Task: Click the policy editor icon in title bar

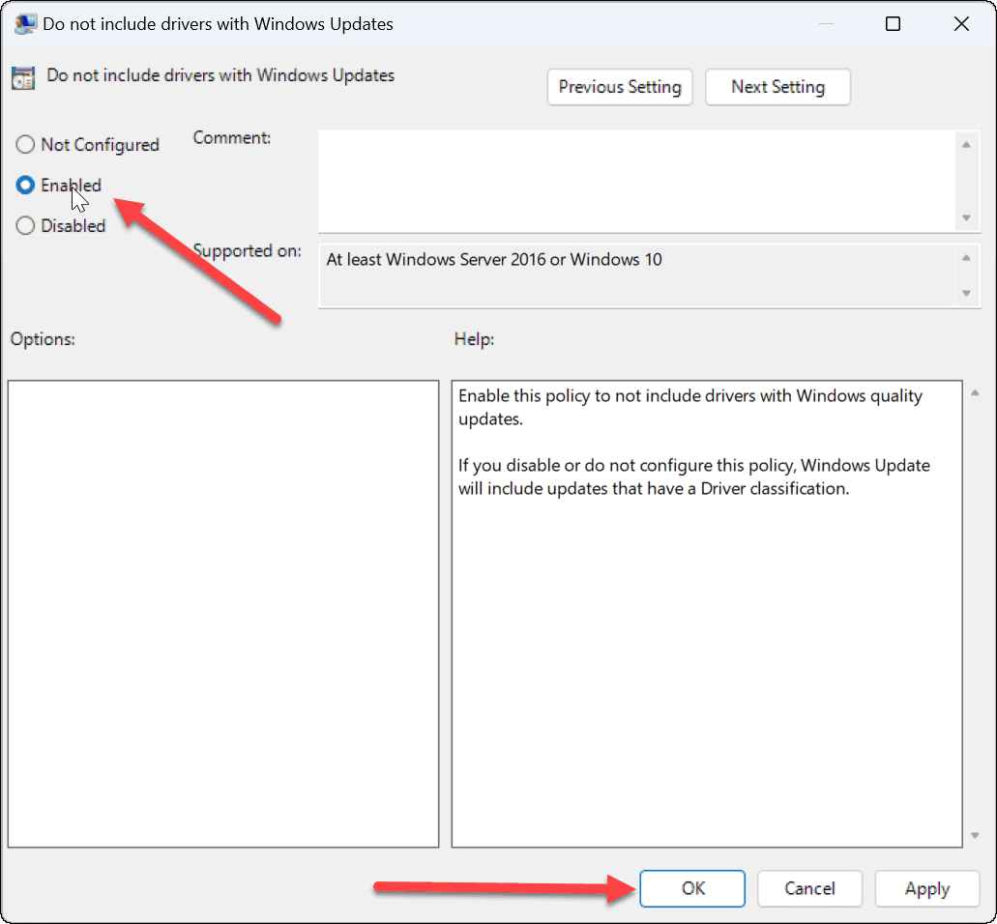Action: pyautogui.click(x=25, y=24)
